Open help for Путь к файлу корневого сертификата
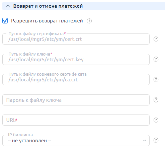This screenshot has width=165, height=148. tap(156, 80)
